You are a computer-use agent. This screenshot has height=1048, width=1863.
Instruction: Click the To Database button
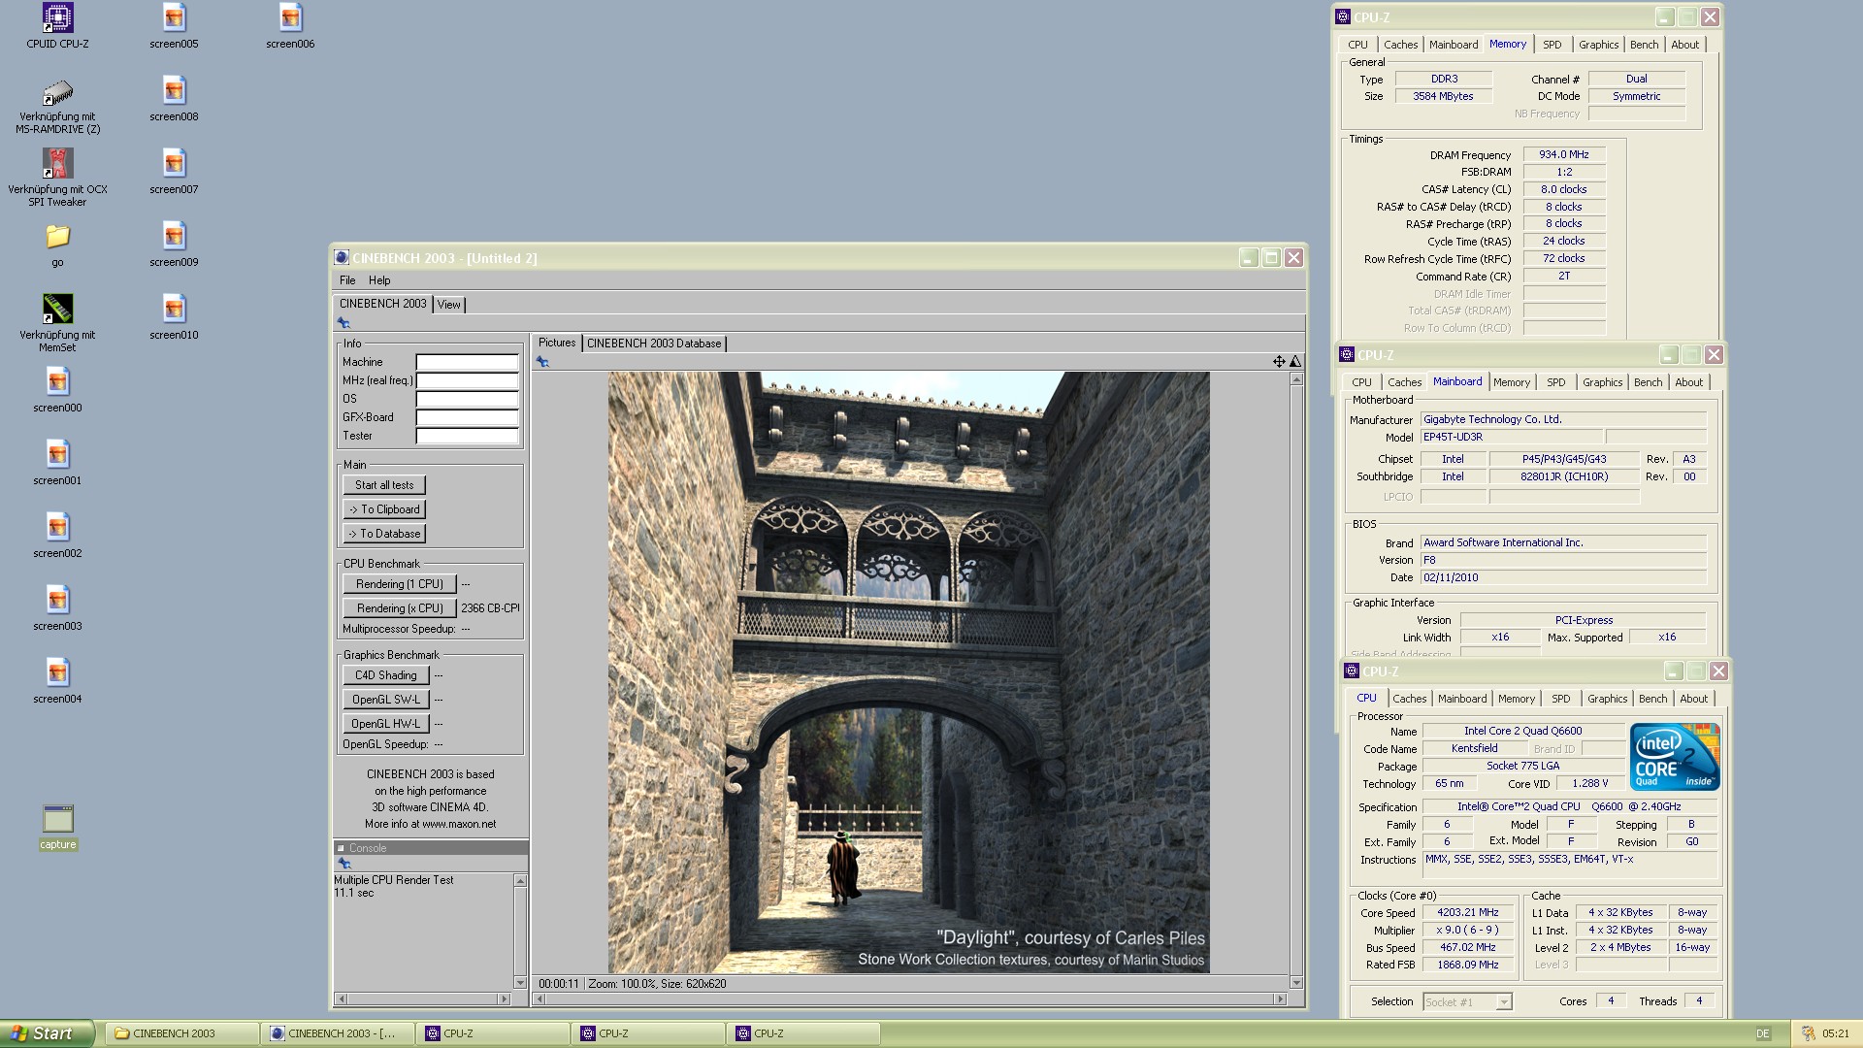384,534
